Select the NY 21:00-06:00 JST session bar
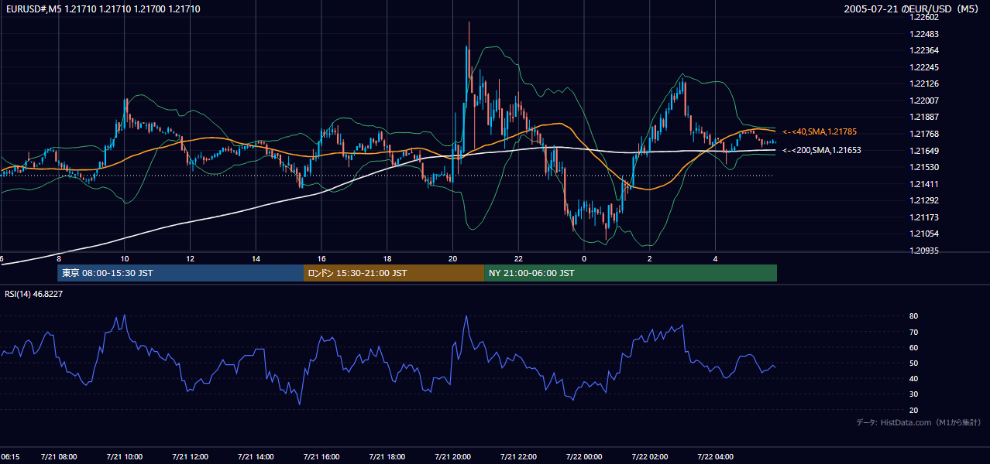The image size is (990, 464). pos(631,273)
